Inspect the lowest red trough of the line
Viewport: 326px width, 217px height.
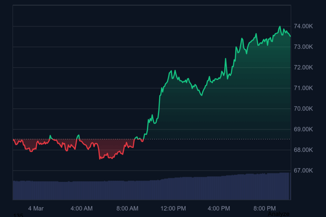point(100,159)
